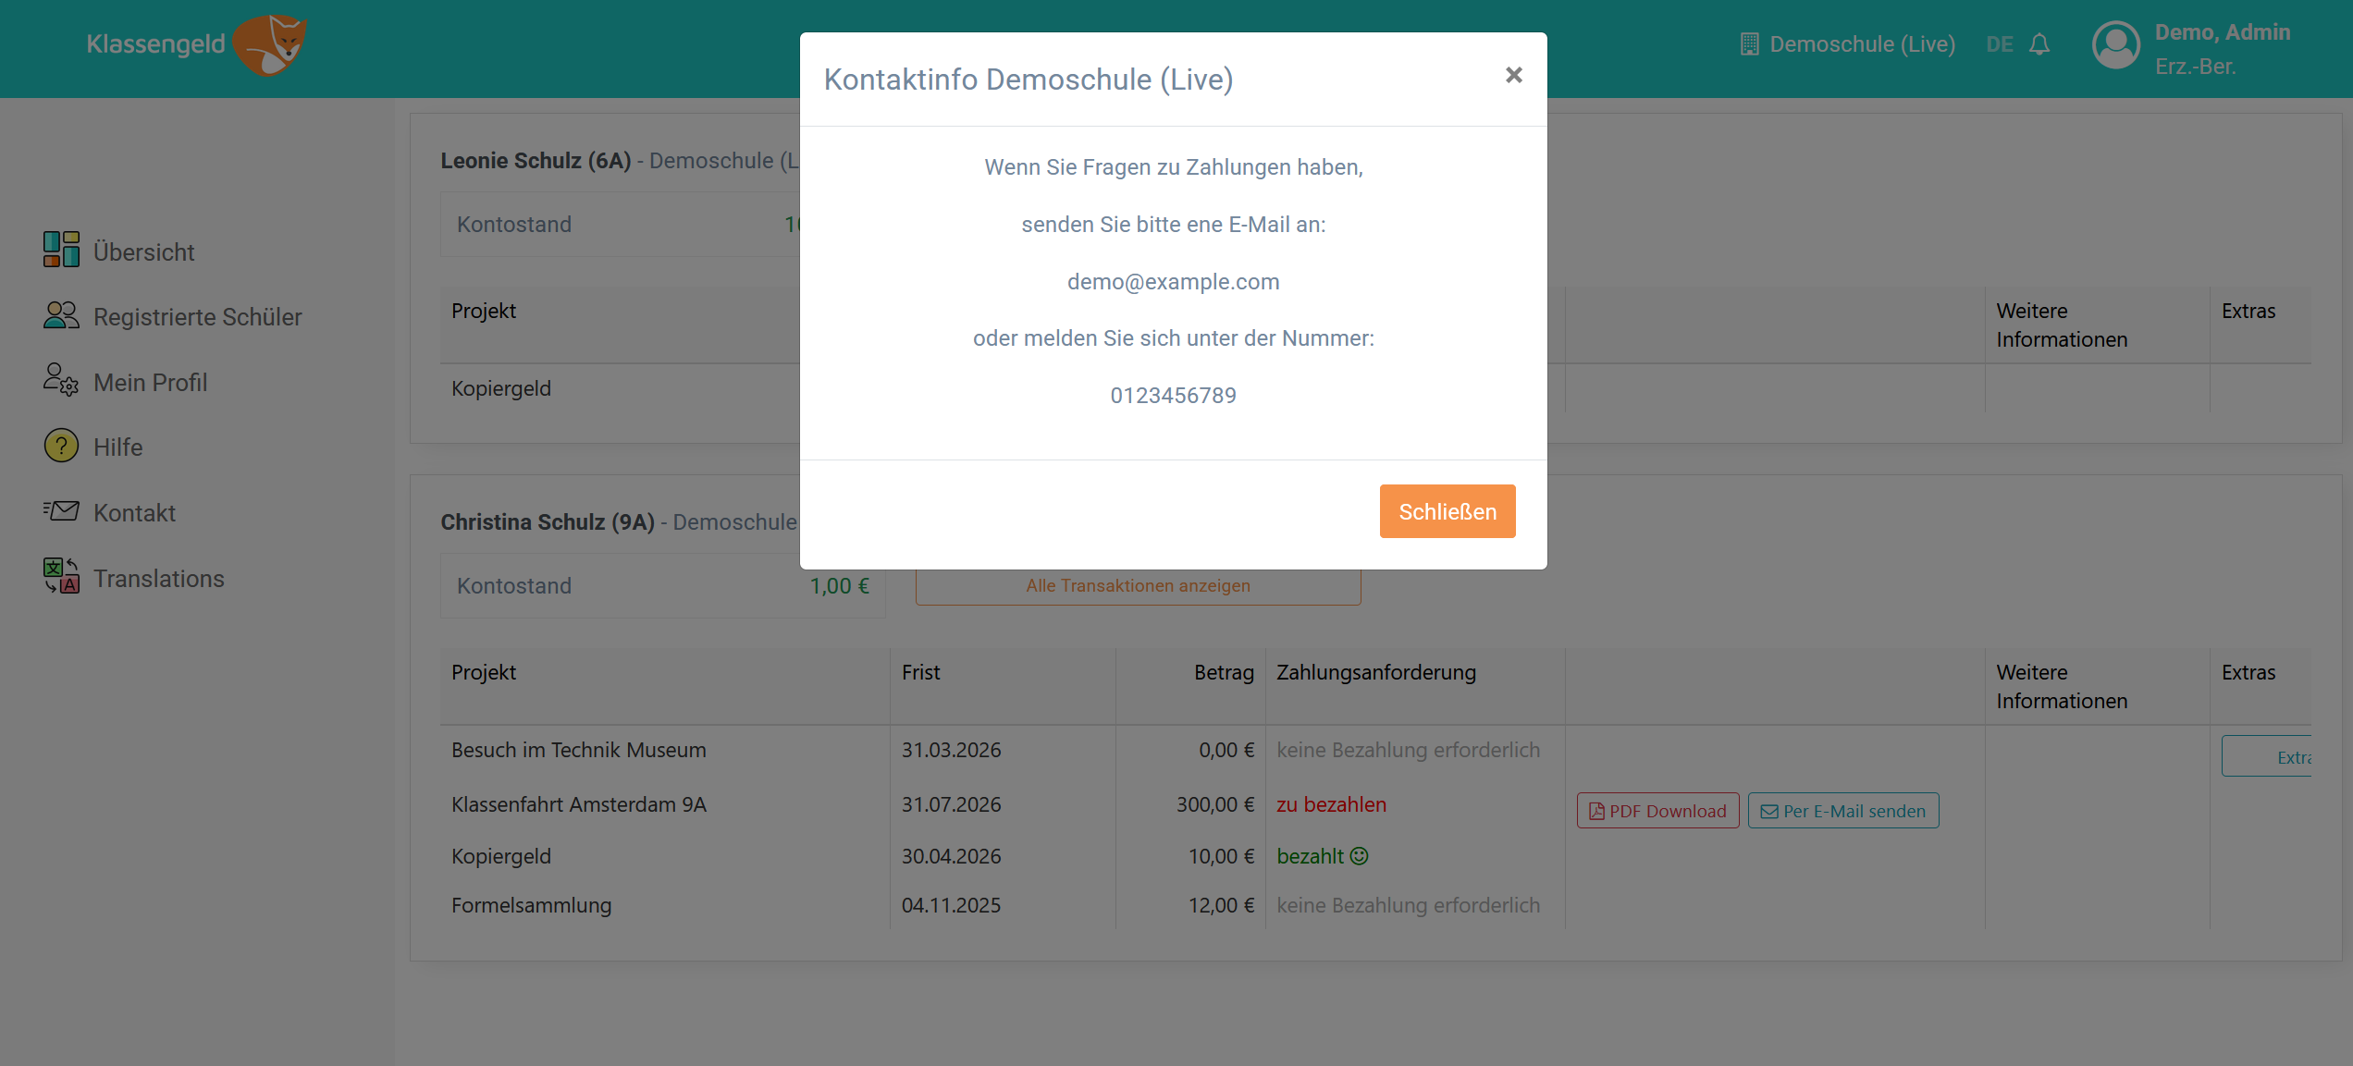Click the Translations language icon
The image size is (2353, 1066).
[x=61, y=576]
